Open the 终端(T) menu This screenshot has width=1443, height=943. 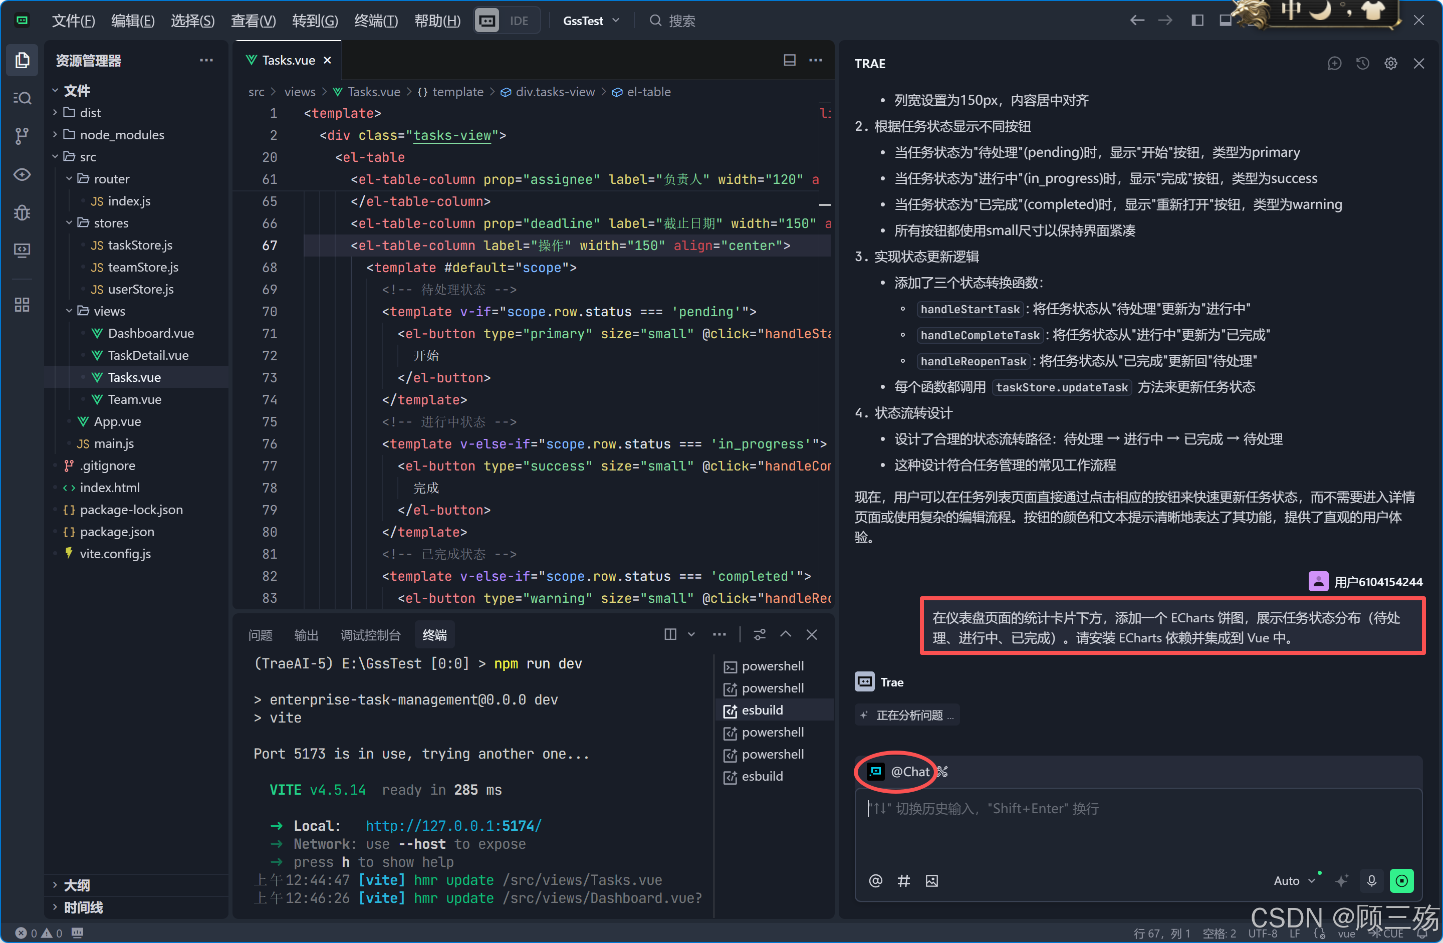(375, 21)
